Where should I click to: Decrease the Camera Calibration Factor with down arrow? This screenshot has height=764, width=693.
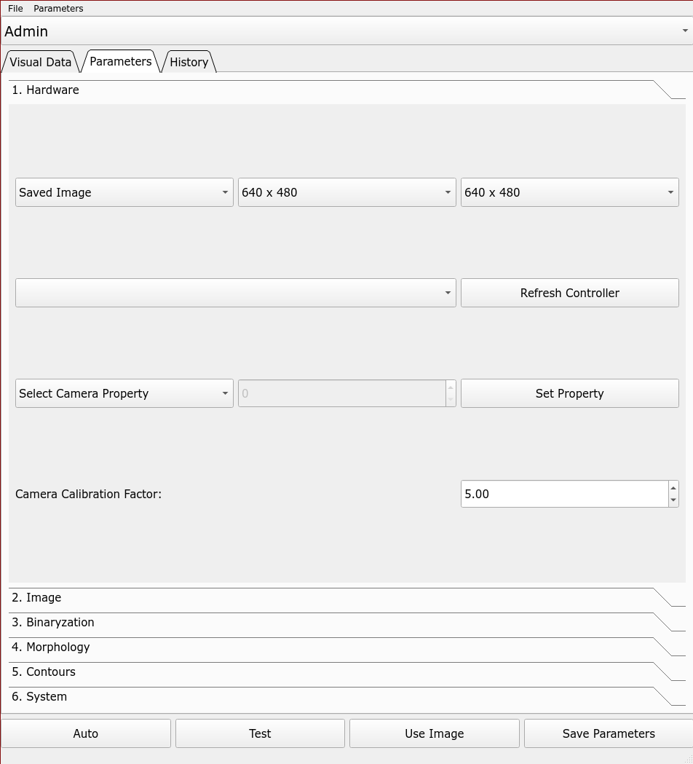(x=673, y=500)
